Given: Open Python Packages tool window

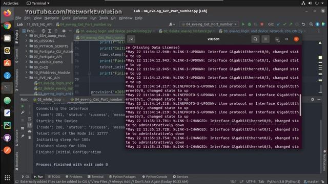Looking at the screenshot, I should pyautogui.click(x=122, y=177).
